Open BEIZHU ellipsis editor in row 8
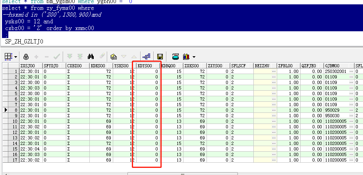Image resolution: width=363 pixels, height=175 pixels. (274, 110)
